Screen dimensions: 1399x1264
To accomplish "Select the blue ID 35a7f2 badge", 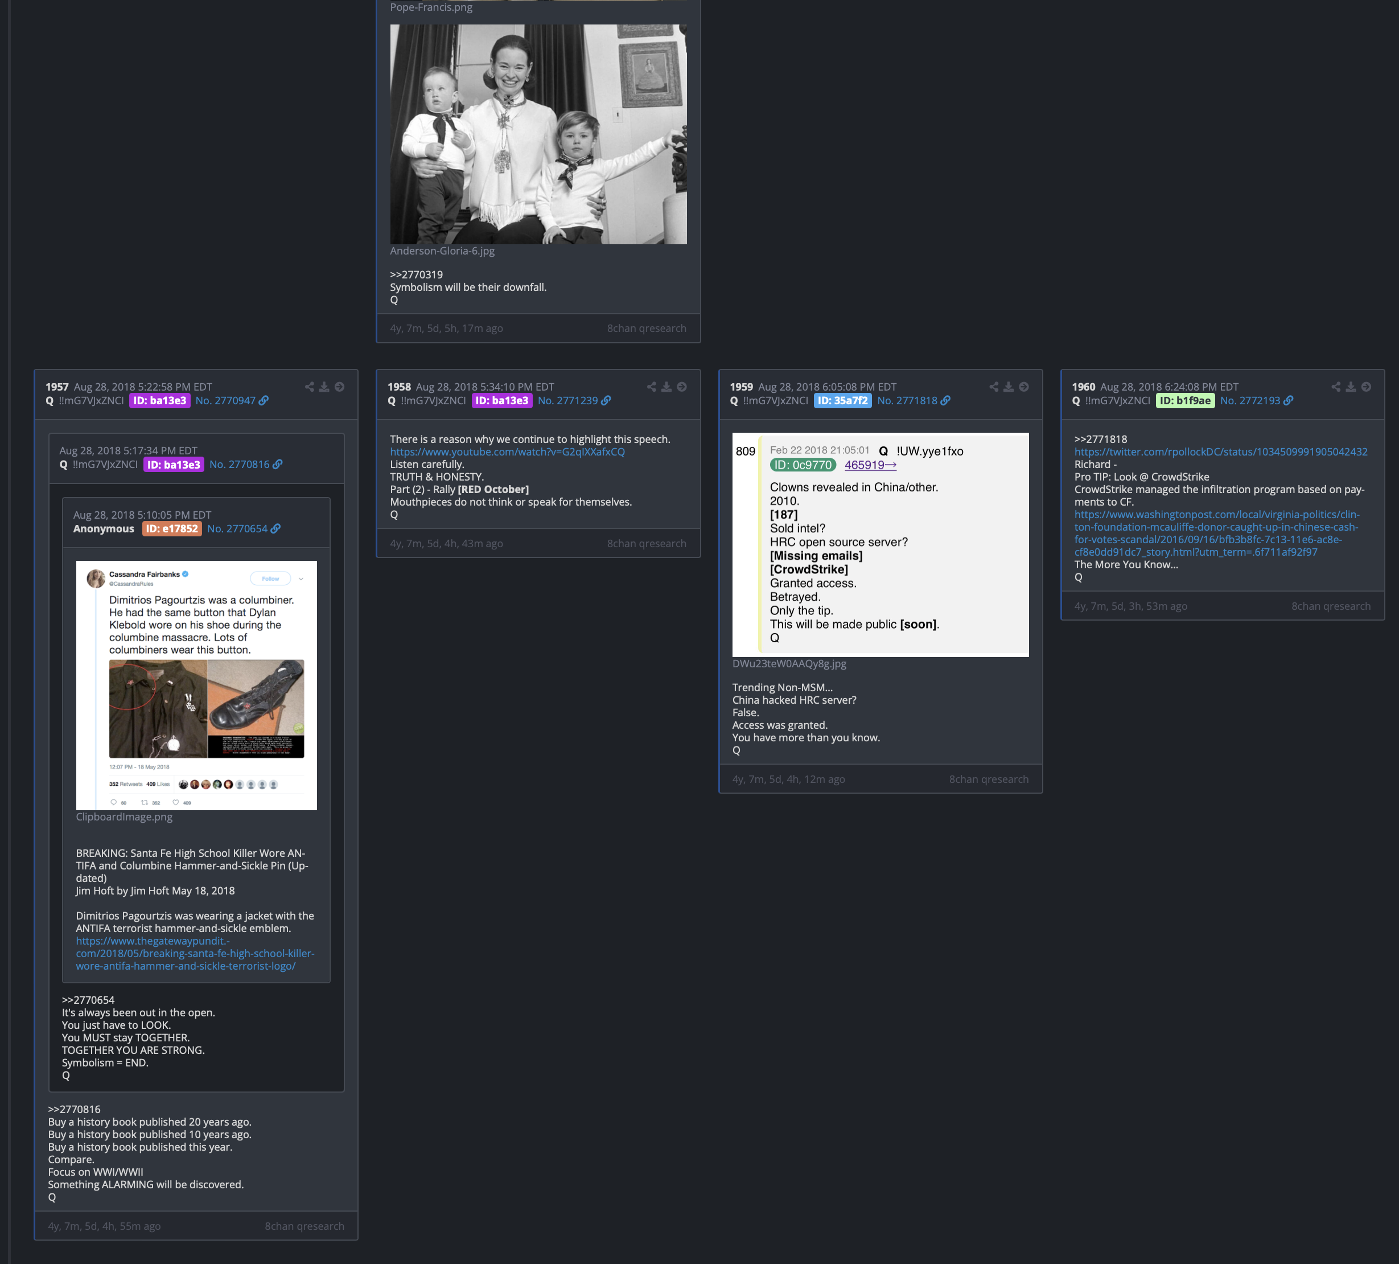I will pos(842,400).
